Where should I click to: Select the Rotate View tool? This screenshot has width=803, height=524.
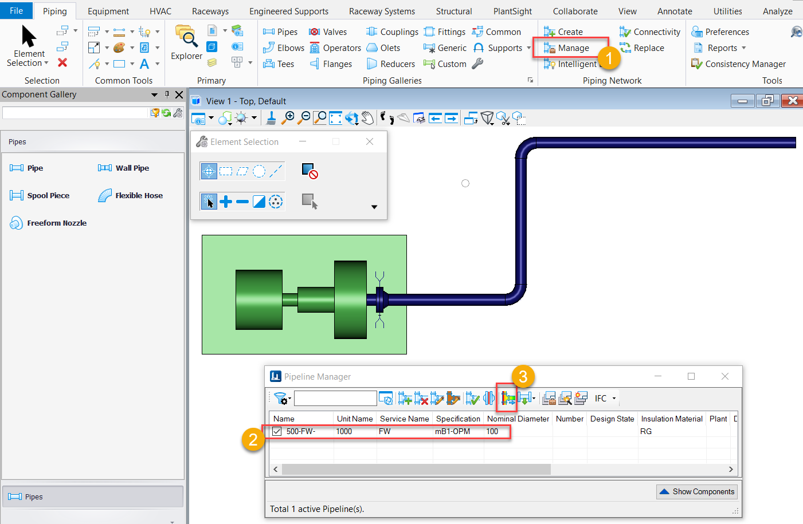(351, 118)
